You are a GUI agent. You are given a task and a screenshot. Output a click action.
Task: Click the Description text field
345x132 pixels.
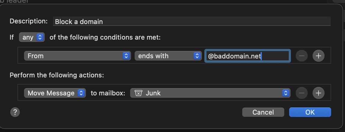(192, 22)
